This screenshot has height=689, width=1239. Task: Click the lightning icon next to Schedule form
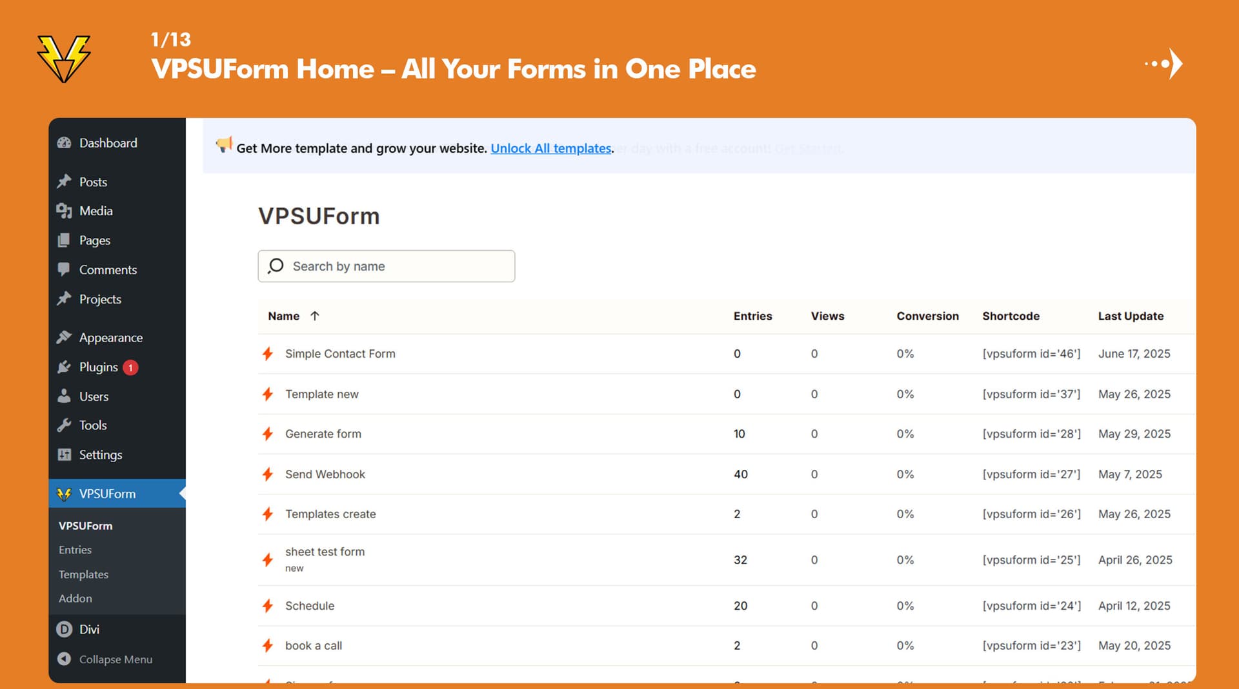[268, 606]
